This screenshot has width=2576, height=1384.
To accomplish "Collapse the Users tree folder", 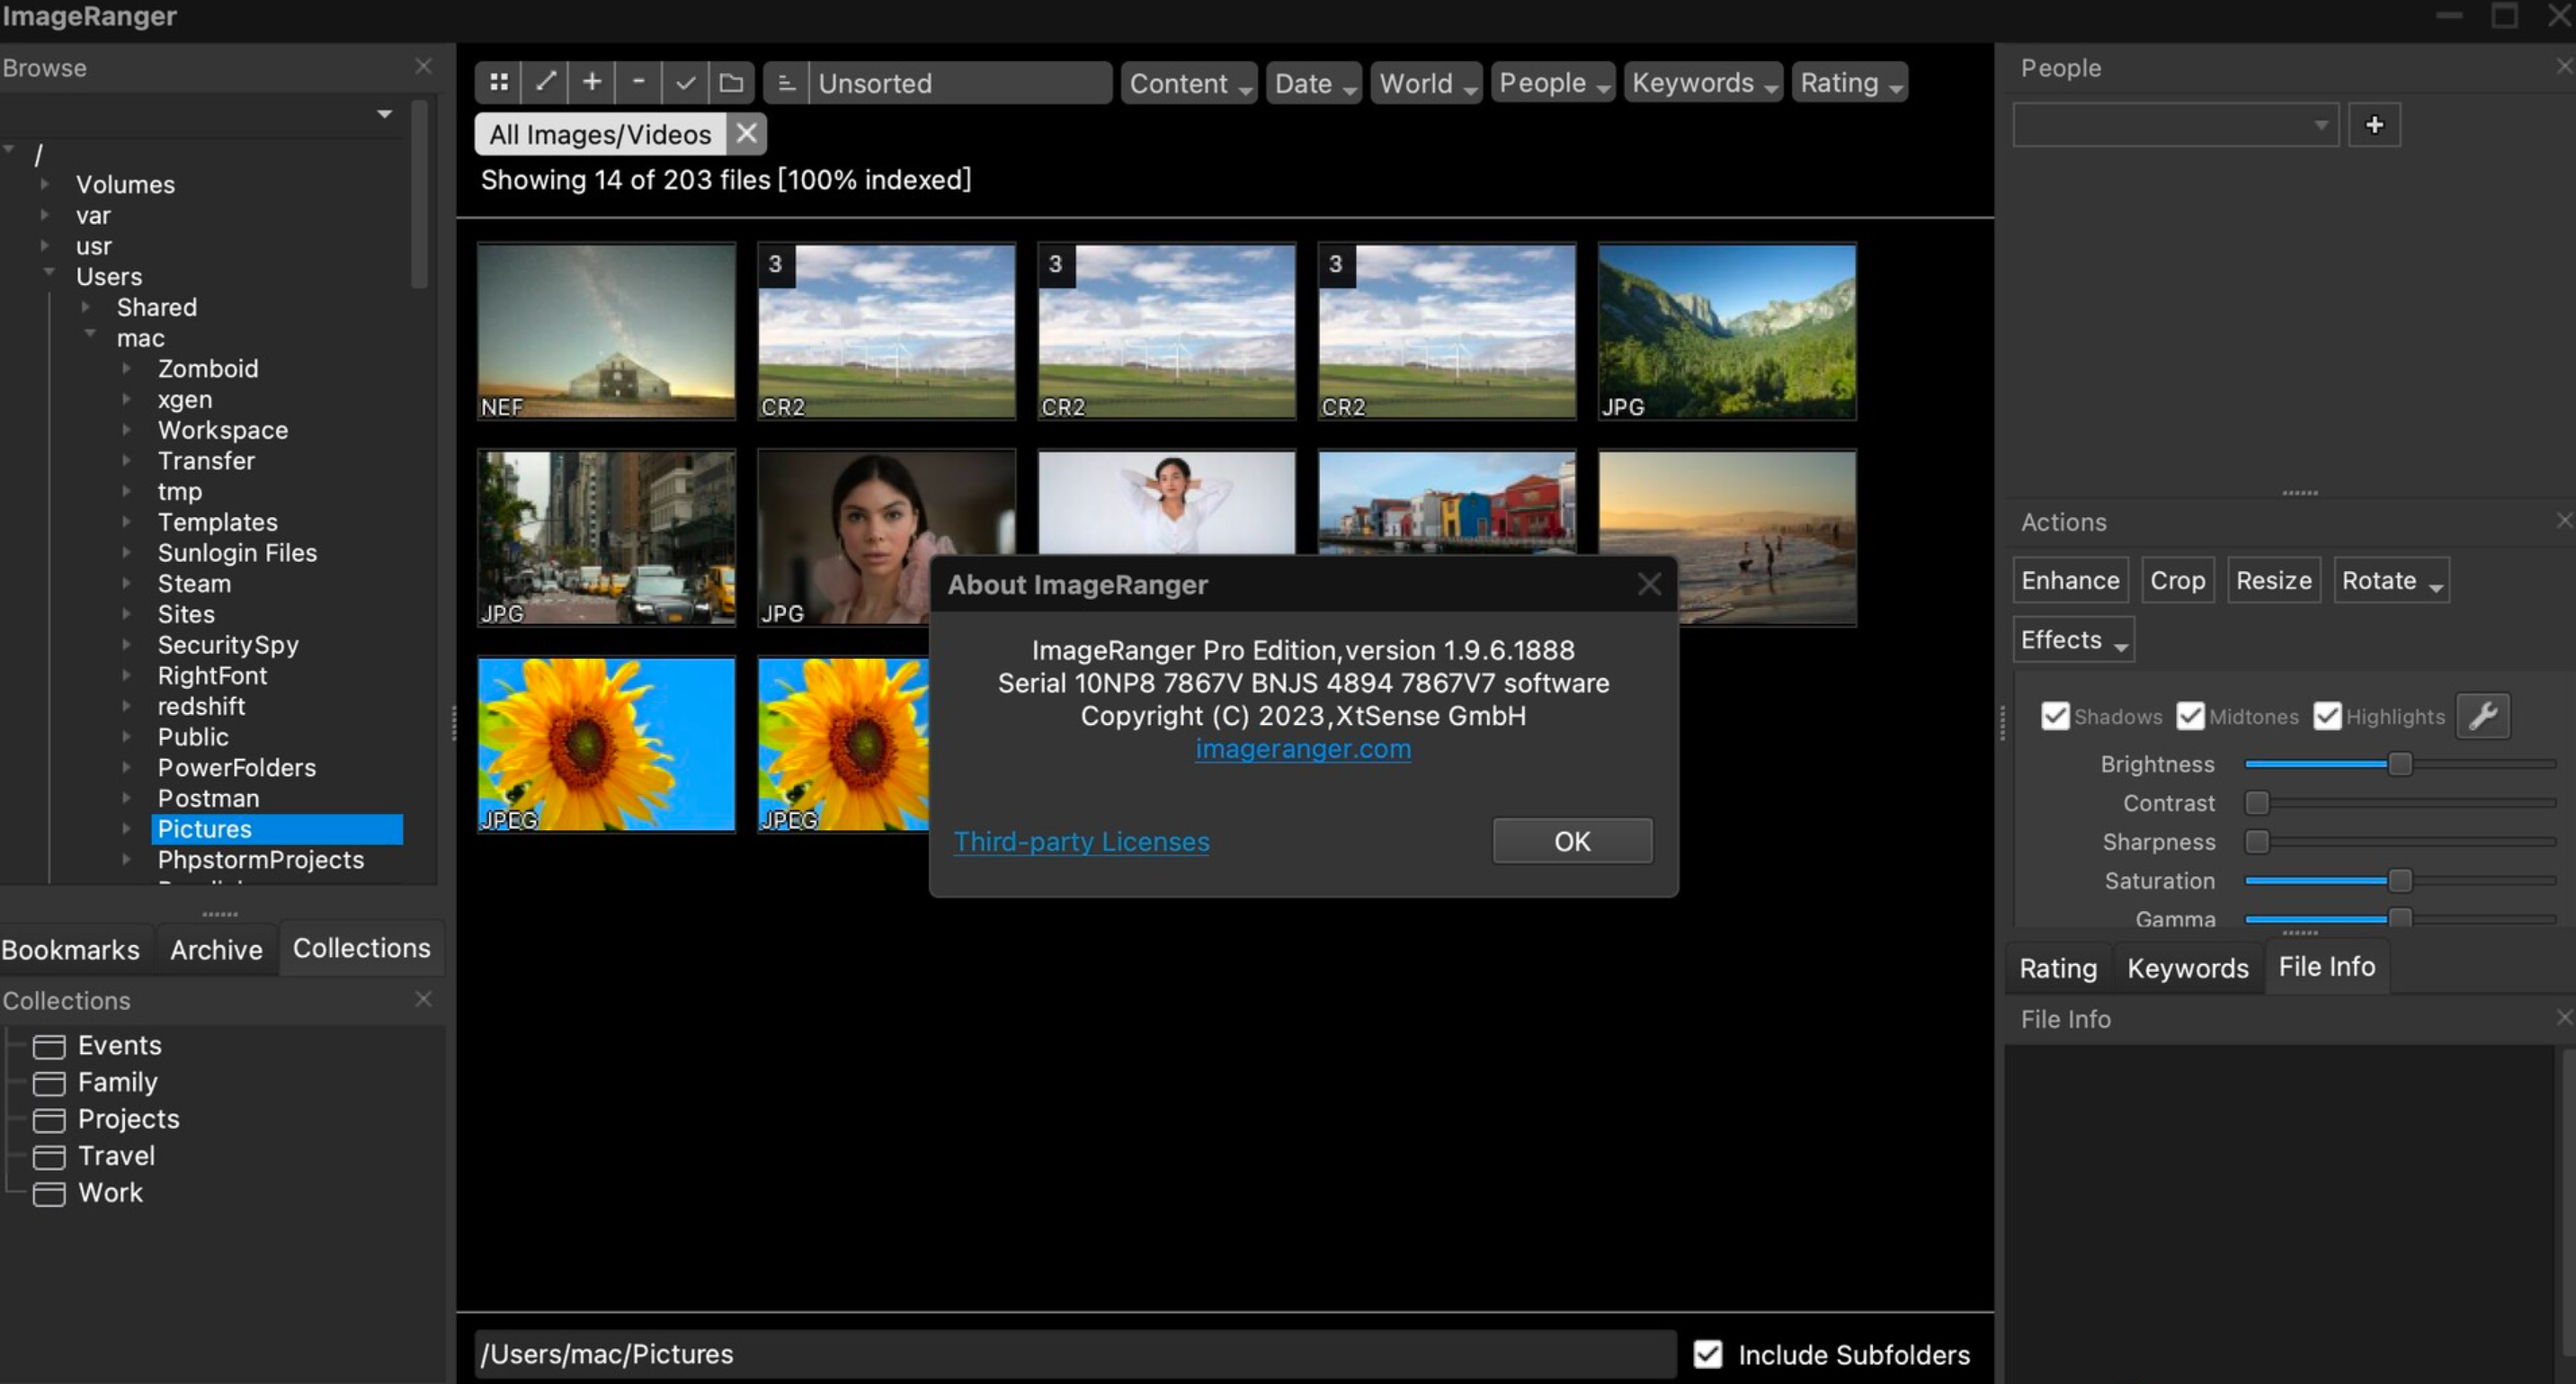I will 48,272.
